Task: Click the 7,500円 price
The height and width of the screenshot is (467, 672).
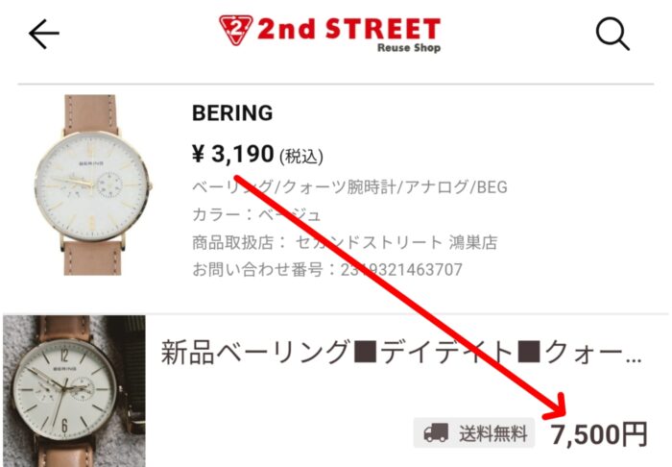Action: point(598,434)
